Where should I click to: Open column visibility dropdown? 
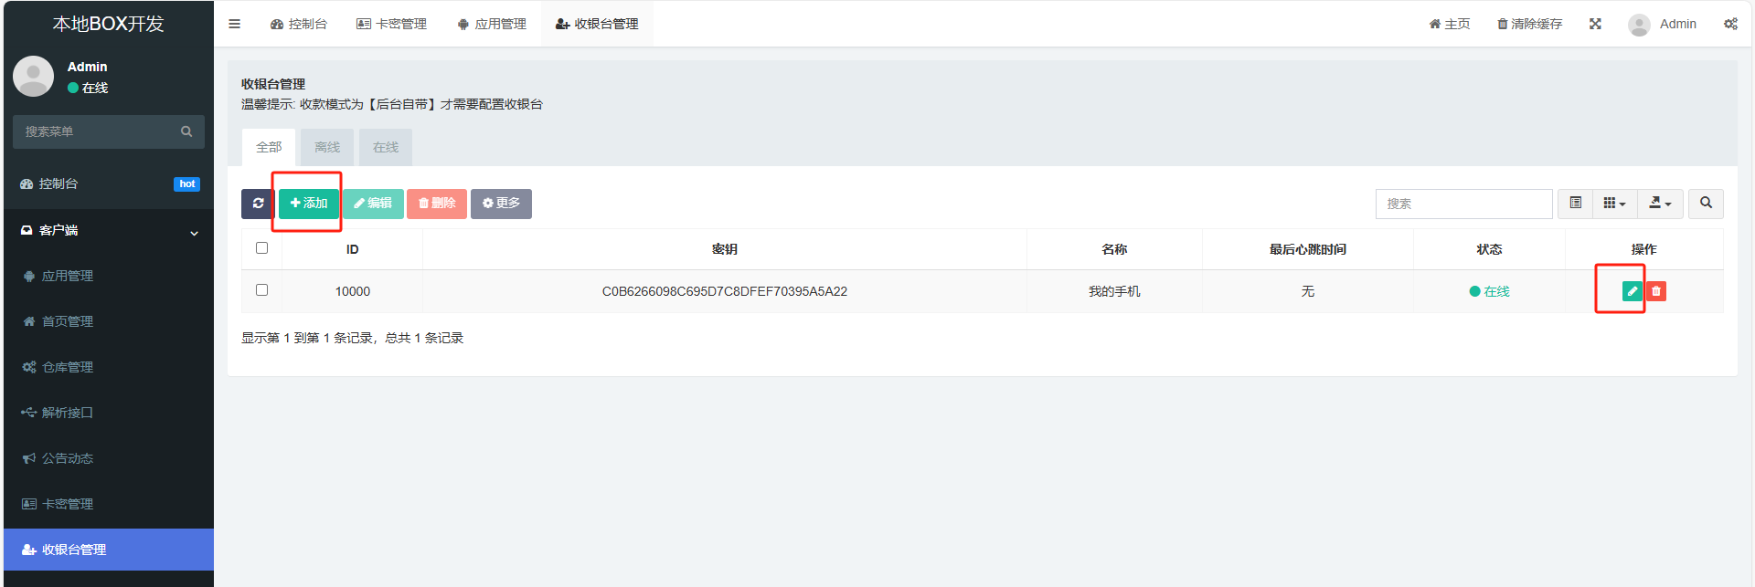point(1615,204)
